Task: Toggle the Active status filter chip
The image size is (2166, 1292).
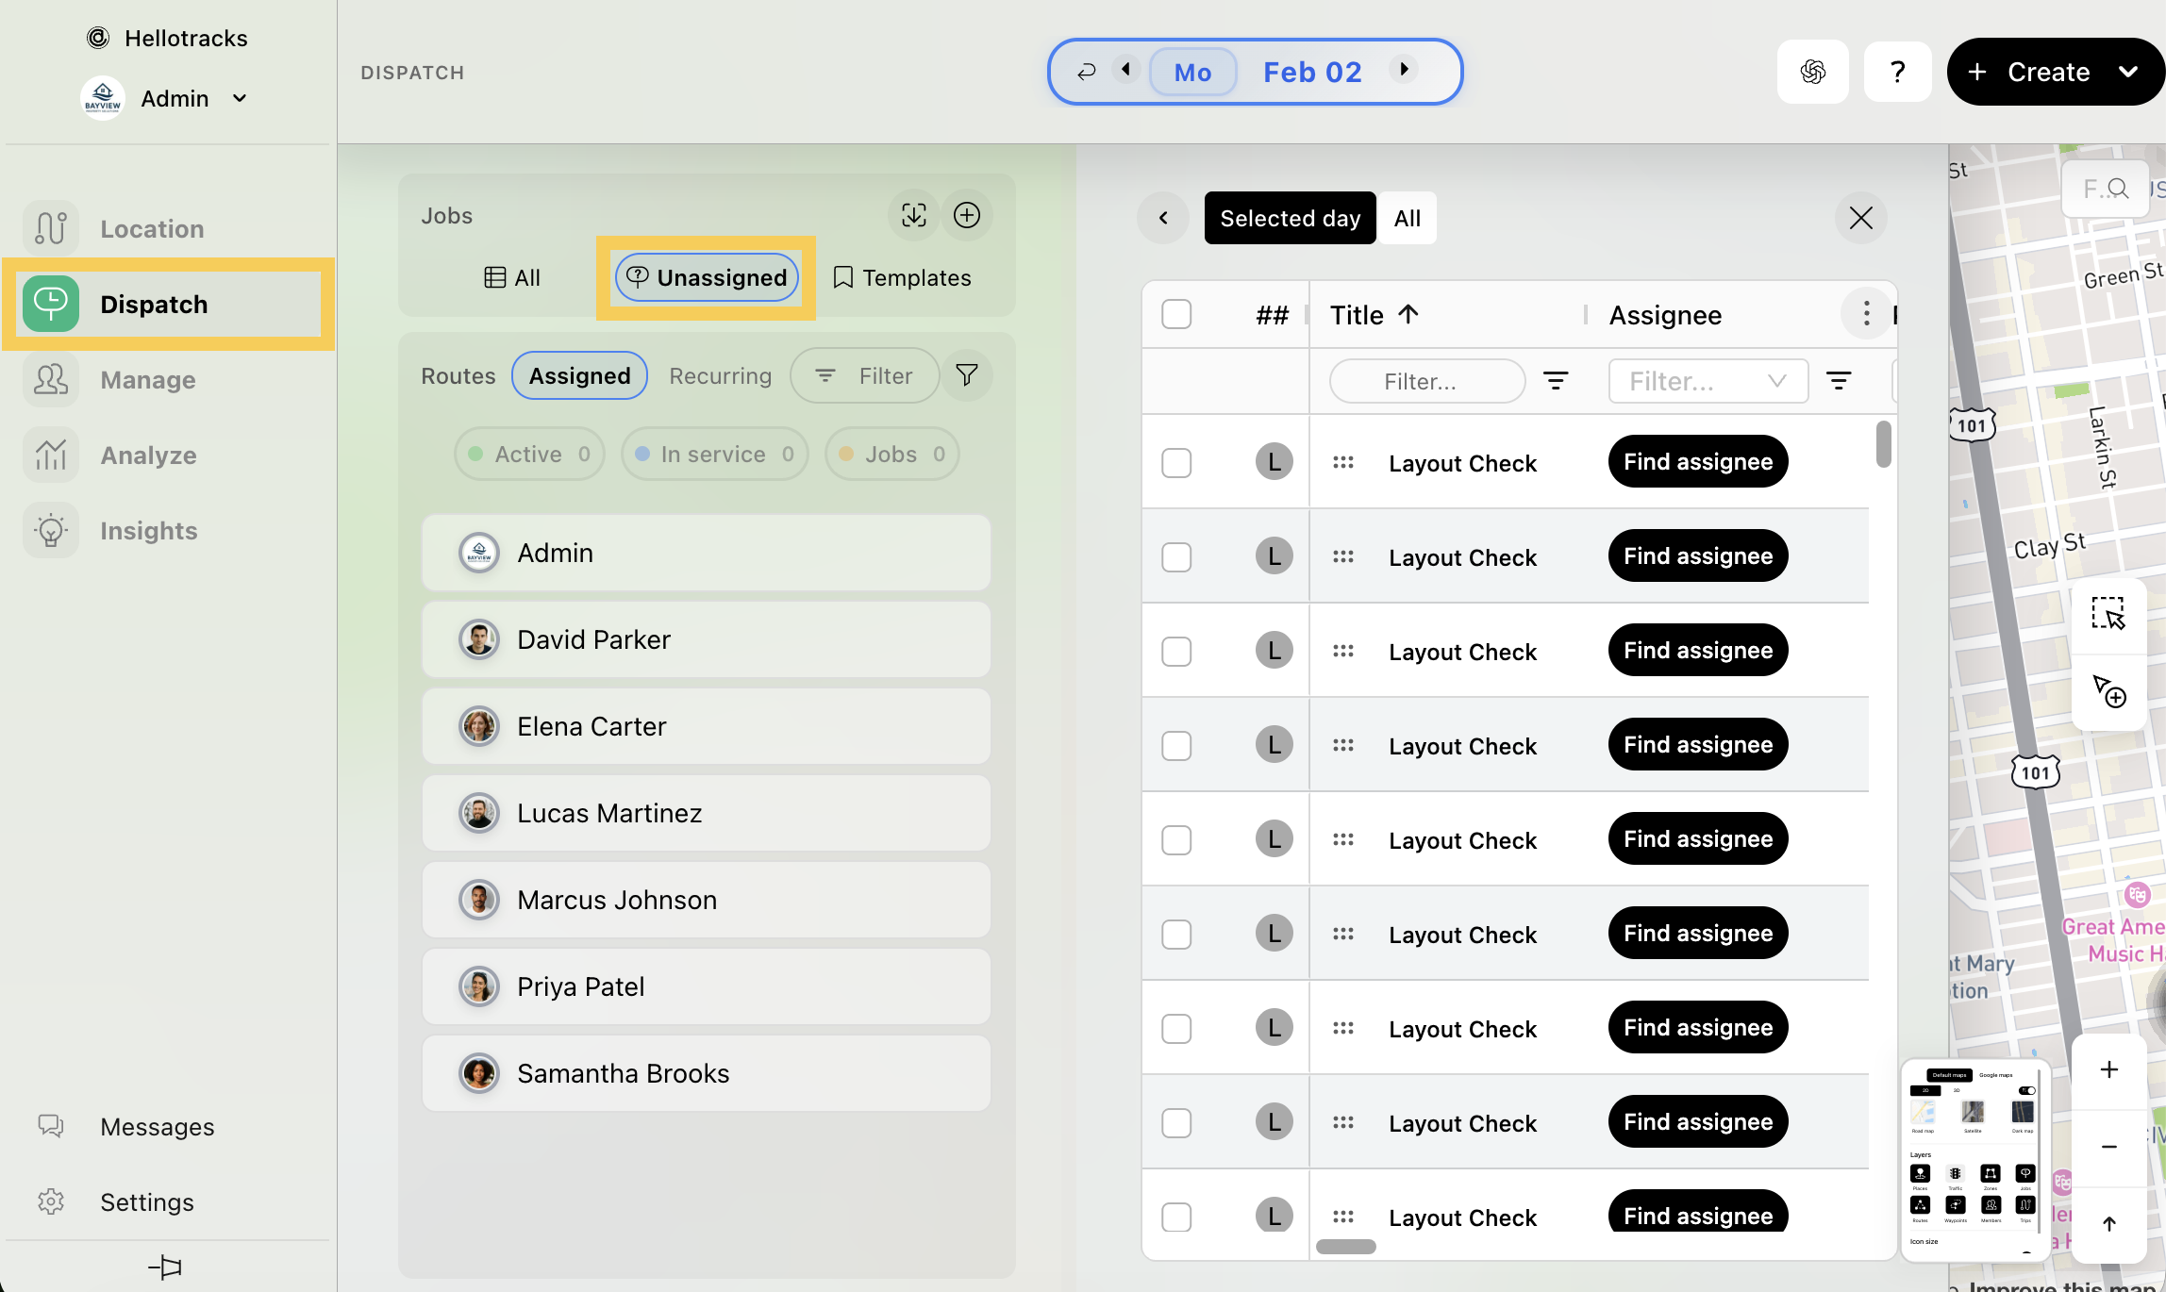Action: click(529, 455)
